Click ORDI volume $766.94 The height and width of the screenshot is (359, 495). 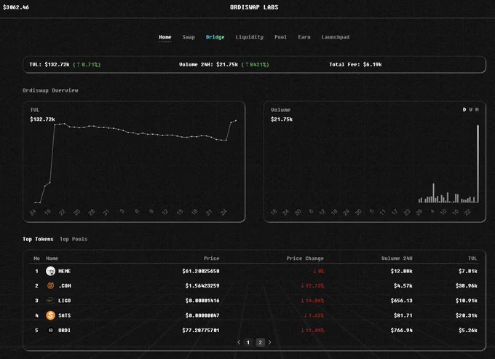(402, 330)
